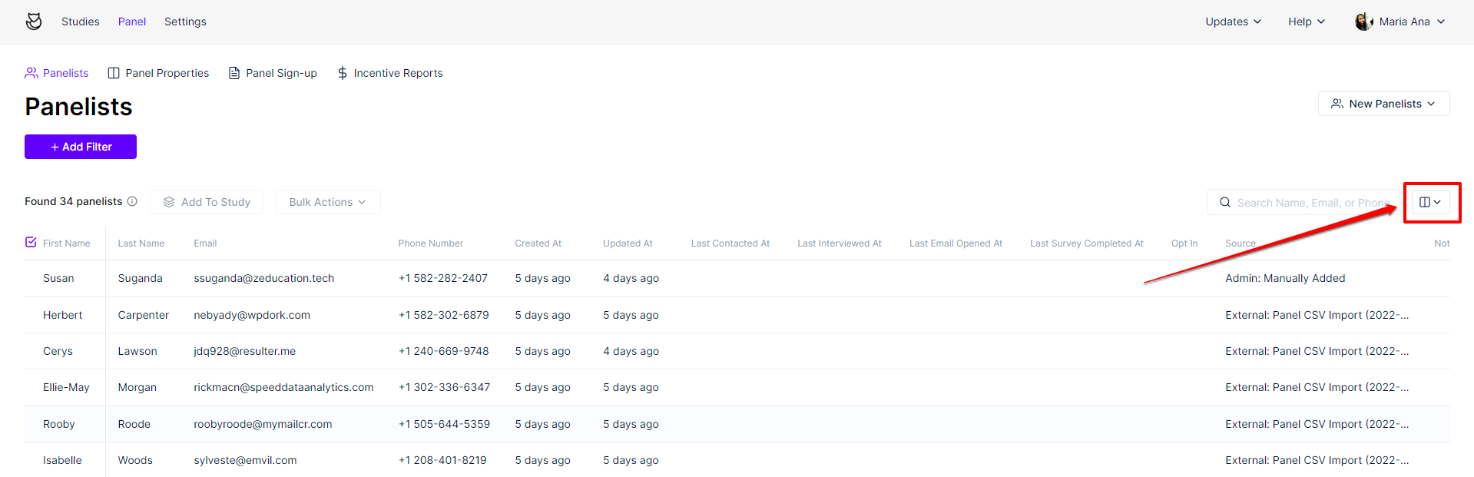The width and height of the screenshot is (1474, 477).
Task: Go to the Studies menu
Action: coord(81,22)
